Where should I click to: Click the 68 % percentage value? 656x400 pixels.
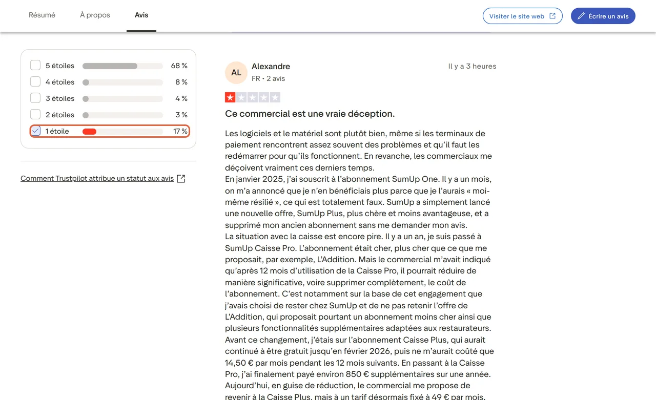pyautogui.click(x=179, y=66)
